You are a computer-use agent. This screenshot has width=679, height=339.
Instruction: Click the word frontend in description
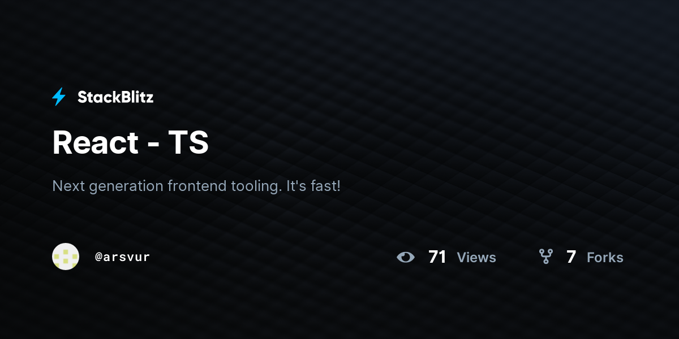pyautogui.click(x=197, y=186)
